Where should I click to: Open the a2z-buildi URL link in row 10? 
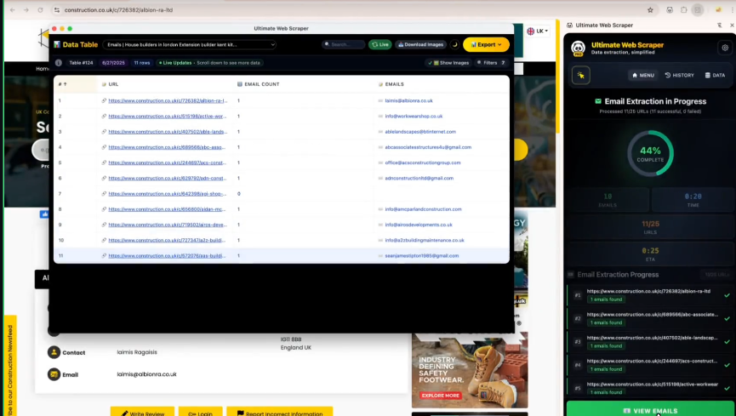167,240
